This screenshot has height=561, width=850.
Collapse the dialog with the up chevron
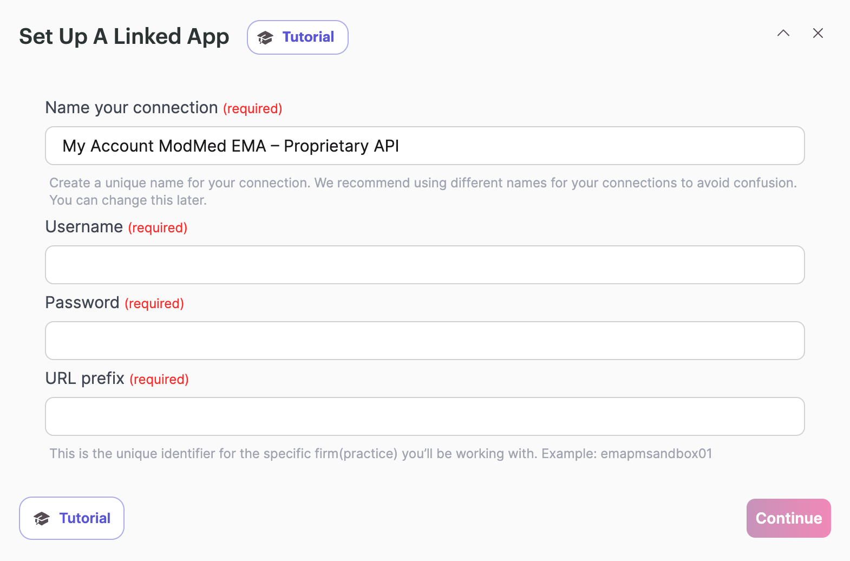click(x=783, y=33)
